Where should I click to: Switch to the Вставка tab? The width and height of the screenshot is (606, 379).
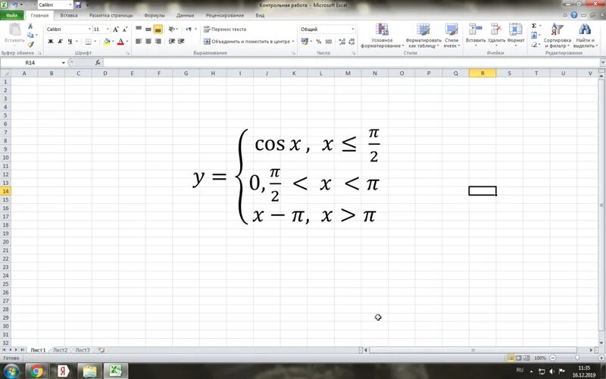(x=69, y=15)
